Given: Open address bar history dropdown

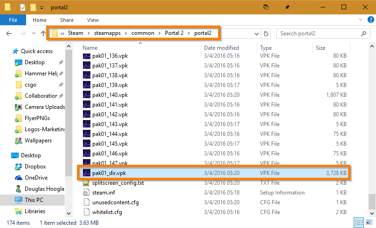Looking at the screenshot, I should 256,34.
